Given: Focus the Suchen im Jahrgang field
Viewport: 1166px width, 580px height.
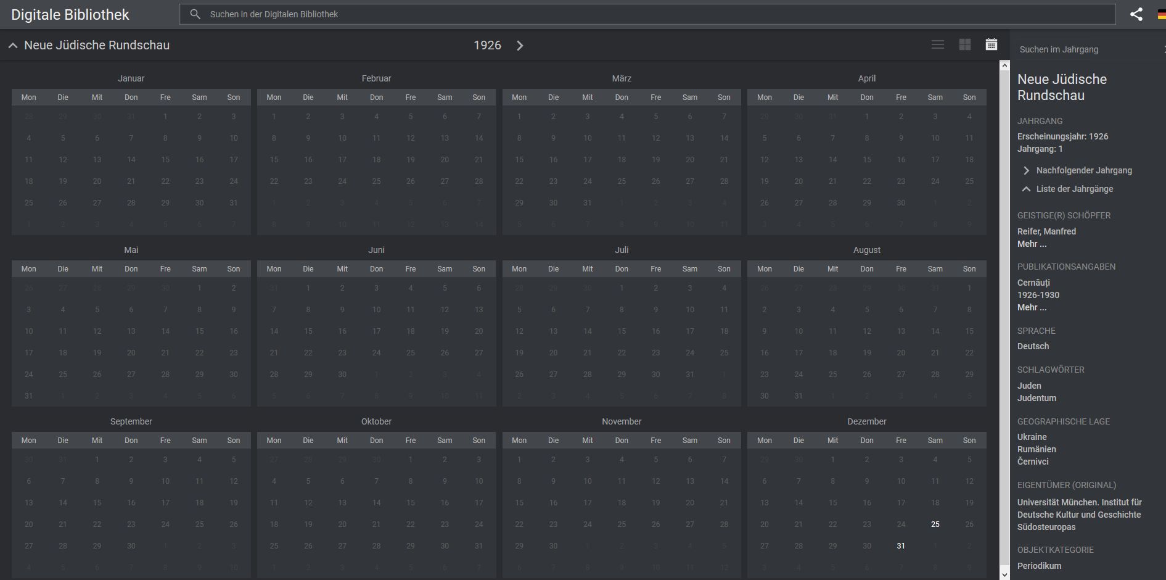Looking at the screenshot, I should 1088,49.
